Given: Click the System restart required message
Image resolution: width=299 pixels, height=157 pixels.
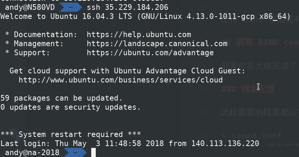Looking at the screenshot, I should pyautogui.click(x=70, y=135).
